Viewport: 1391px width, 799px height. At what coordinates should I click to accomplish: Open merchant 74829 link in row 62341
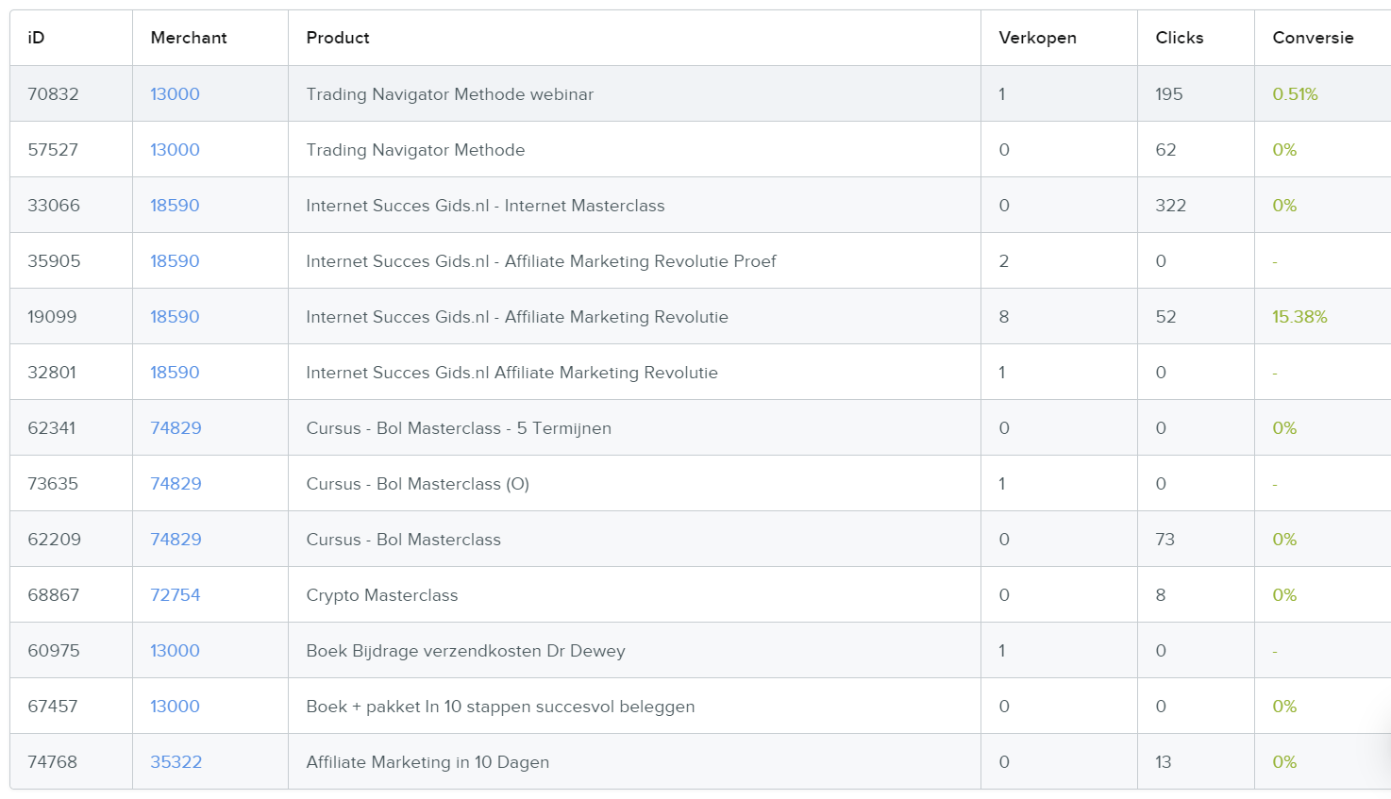click(x=176, y=428)
